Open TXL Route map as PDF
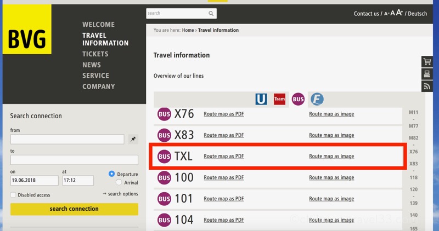This screenshot has width=439, height=231. click(x=224, y=157)
